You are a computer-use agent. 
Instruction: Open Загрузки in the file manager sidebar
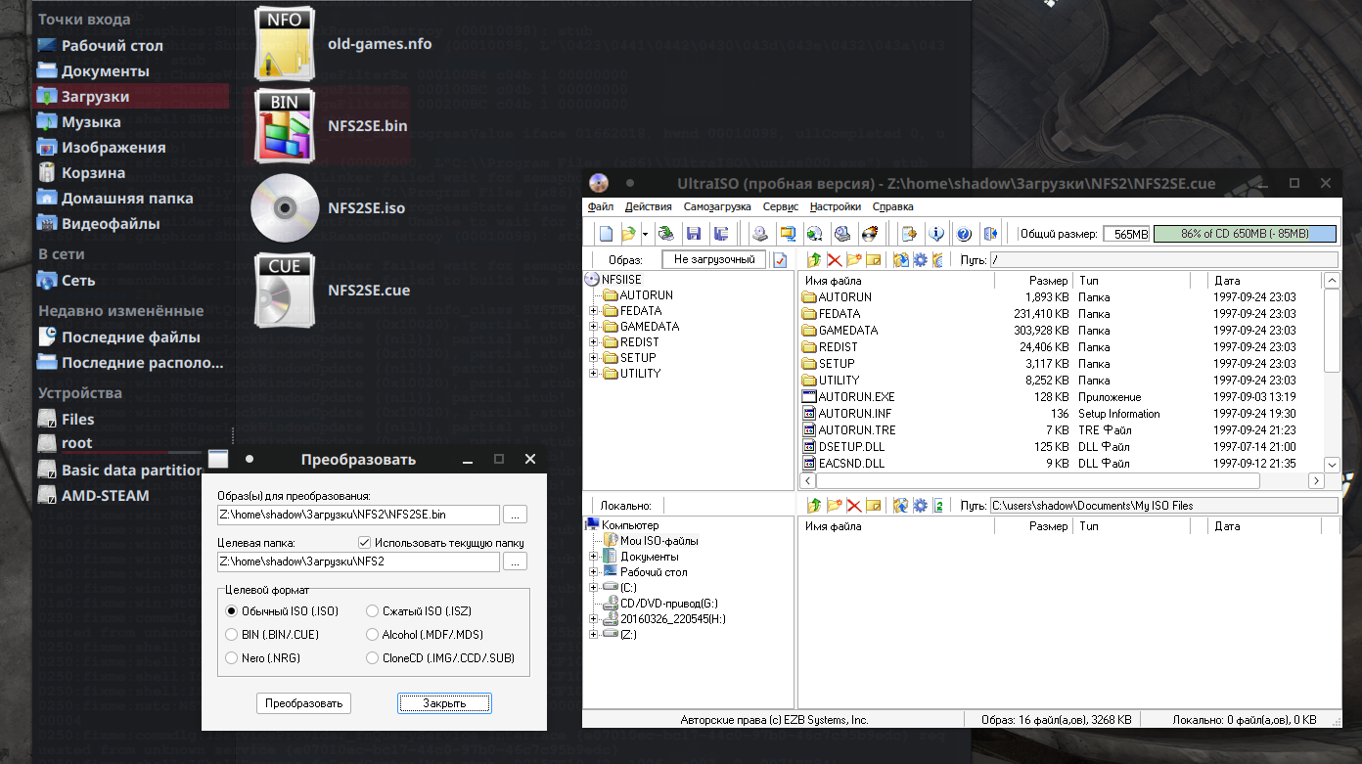click(x=132, y=97)
